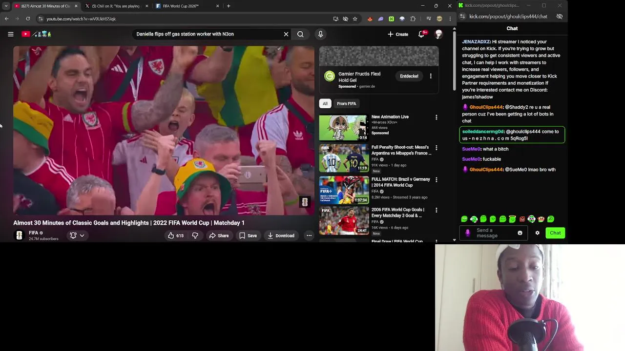Open Brazil v Germany 2014 thumbnail

click(344, 190)
